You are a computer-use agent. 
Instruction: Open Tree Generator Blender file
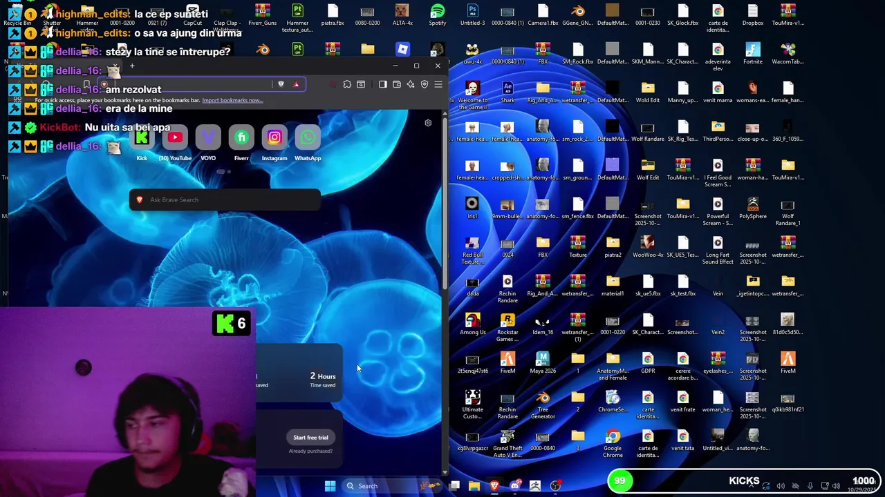point(543,404)
